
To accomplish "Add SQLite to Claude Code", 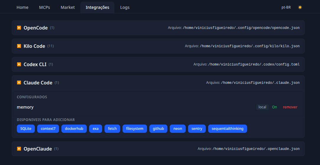I will [x=26, y=129].
